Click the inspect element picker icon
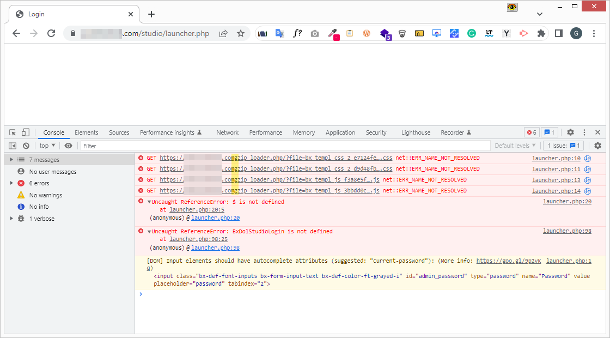This screenshot has width=610, height=338. pos(13,132)
